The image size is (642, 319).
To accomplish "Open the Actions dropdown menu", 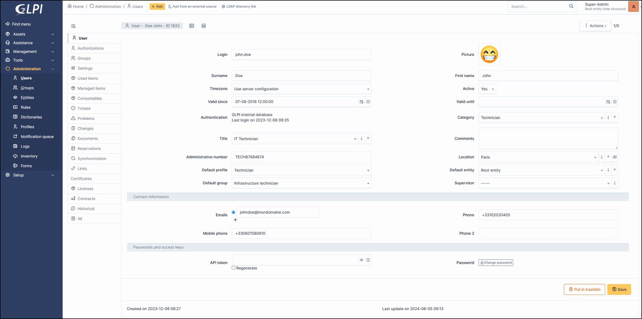I will (x=595, y=26).
